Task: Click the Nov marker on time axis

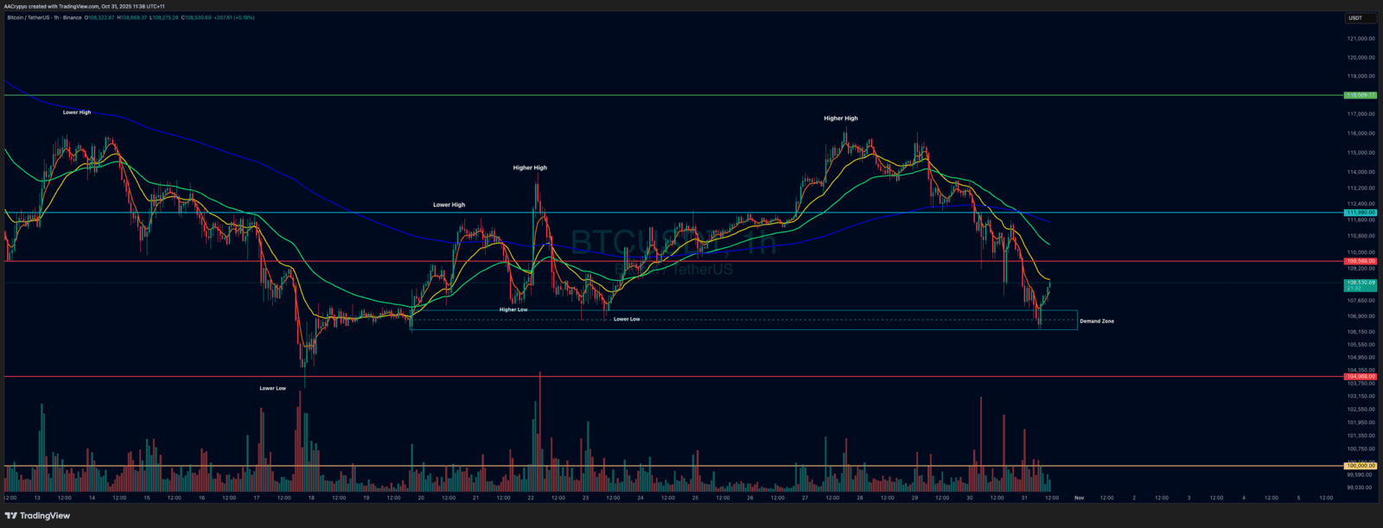Action: tap(1079, 498)
